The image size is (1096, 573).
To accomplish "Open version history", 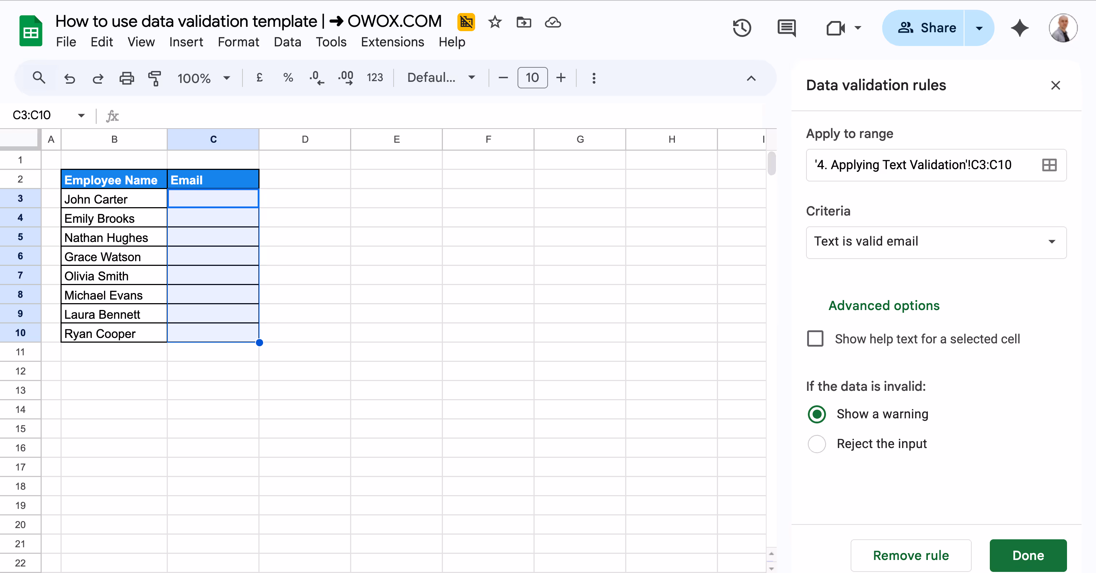I will (742, 28).
